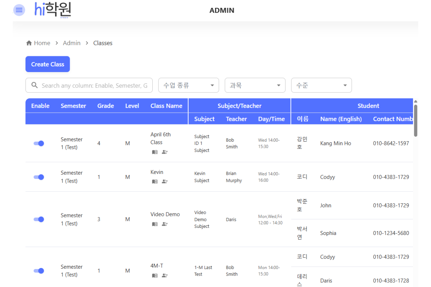This screenshot has width=431, height=287.
Task: Click the add-student icon for Kevin class
Action: 164,181
